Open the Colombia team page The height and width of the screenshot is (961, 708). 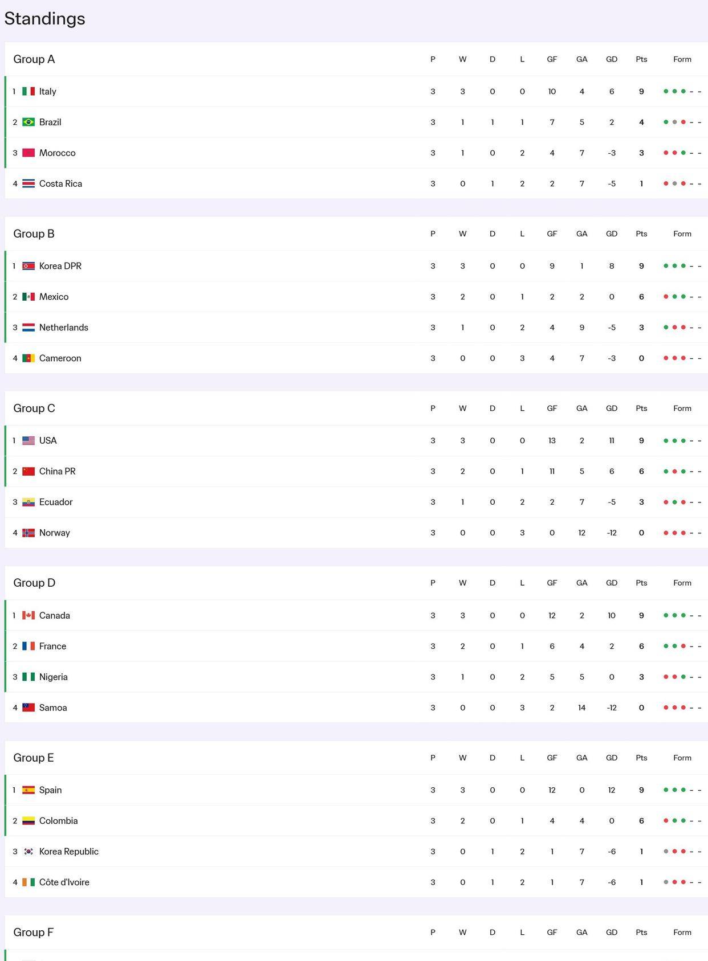(x=58, y=821)
